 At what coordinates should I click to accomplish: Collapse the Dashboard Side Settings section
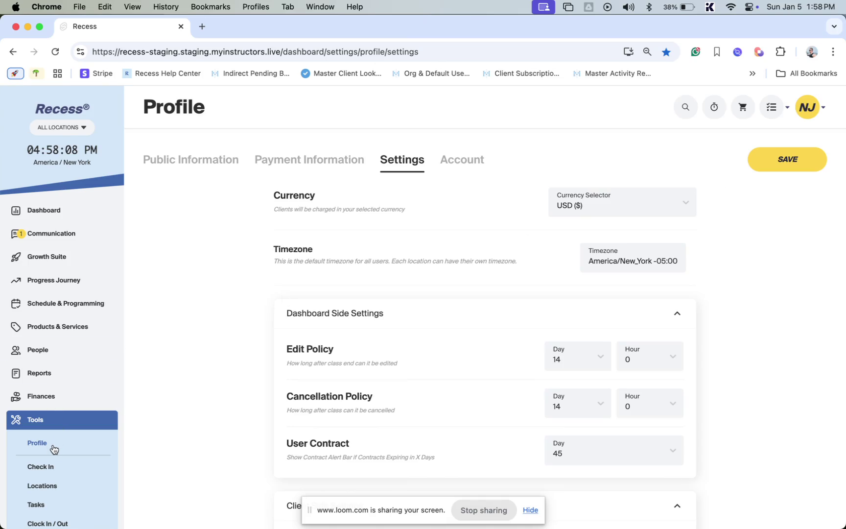(x=677, y=313)
